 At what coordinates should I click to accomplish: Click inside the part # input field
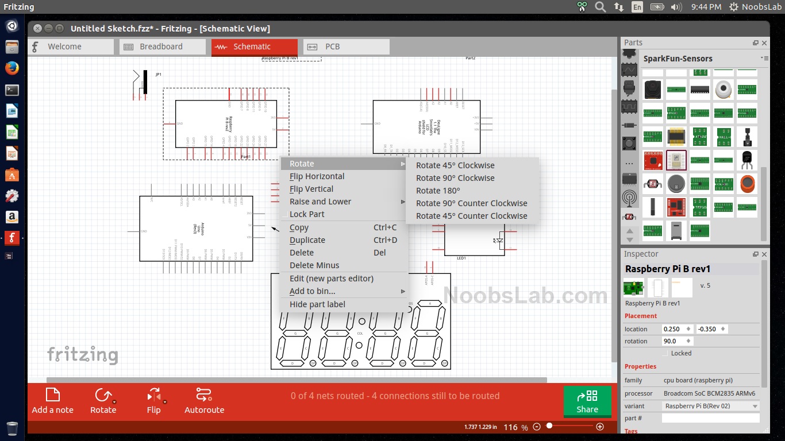[x=710, y=418]
